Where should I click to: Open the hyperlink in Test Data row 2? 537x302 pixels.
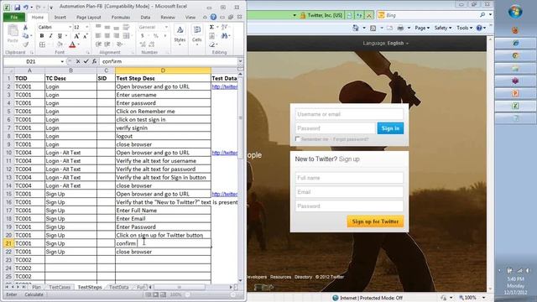coord(225,86)
